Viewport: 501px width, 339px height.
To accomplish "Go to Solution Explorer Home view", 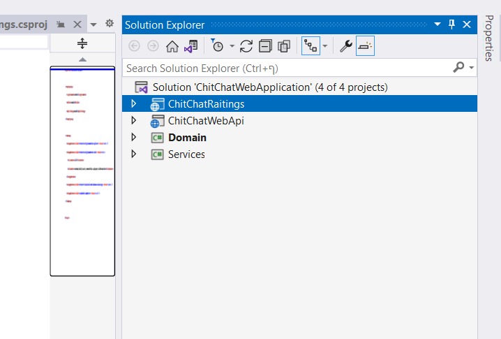I will (172, 46).
